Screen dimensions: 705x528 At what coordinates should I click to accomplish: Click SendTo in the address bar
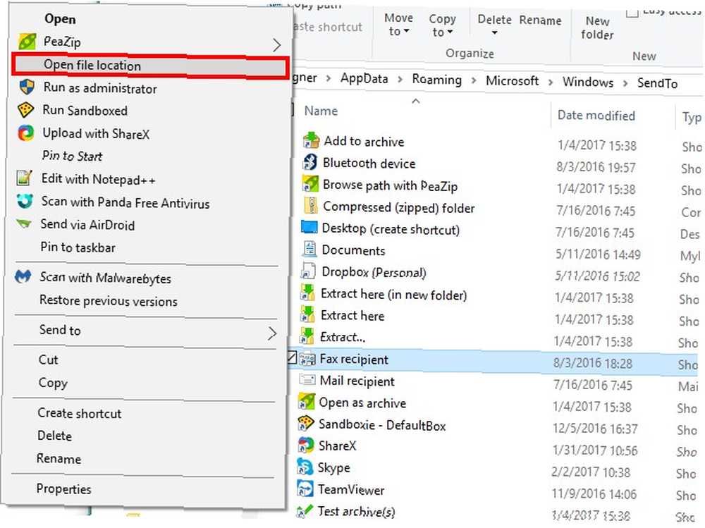point(657,83)
